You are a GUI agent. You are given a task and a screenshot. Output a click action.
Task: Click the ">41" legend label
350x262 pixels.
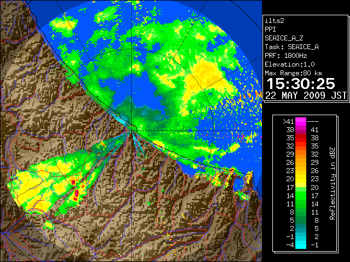pos(288,122)
